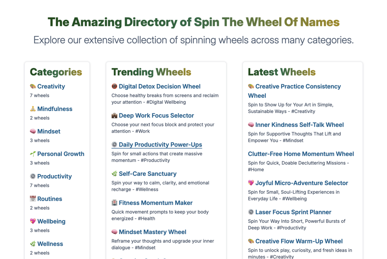Screen dimensions: 387x259
Task: Click the seashell icon beside Creativity category
Action: (x=33, y=86)
